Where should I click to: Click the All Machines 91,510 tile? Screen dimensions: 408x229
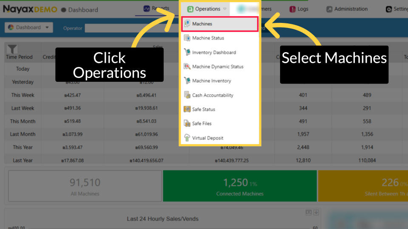(x=85, y=186)
